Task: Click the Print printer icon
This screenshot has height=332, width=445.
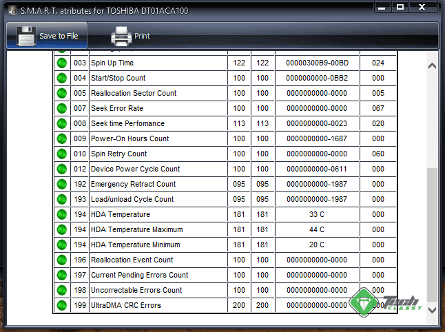Action: pyautogui.click(x=121, y=36)
